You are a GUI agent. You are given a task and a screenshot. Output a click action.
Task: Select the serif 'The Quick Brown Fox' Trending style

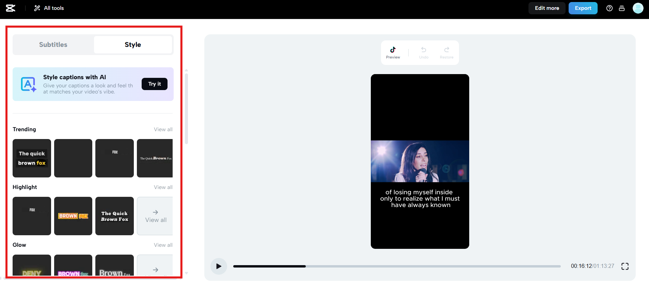click(155, 158)
